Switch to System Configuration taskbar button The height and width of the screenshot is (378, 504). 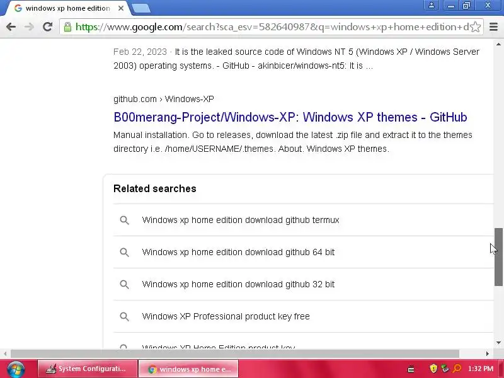click(x=87, y=369)
